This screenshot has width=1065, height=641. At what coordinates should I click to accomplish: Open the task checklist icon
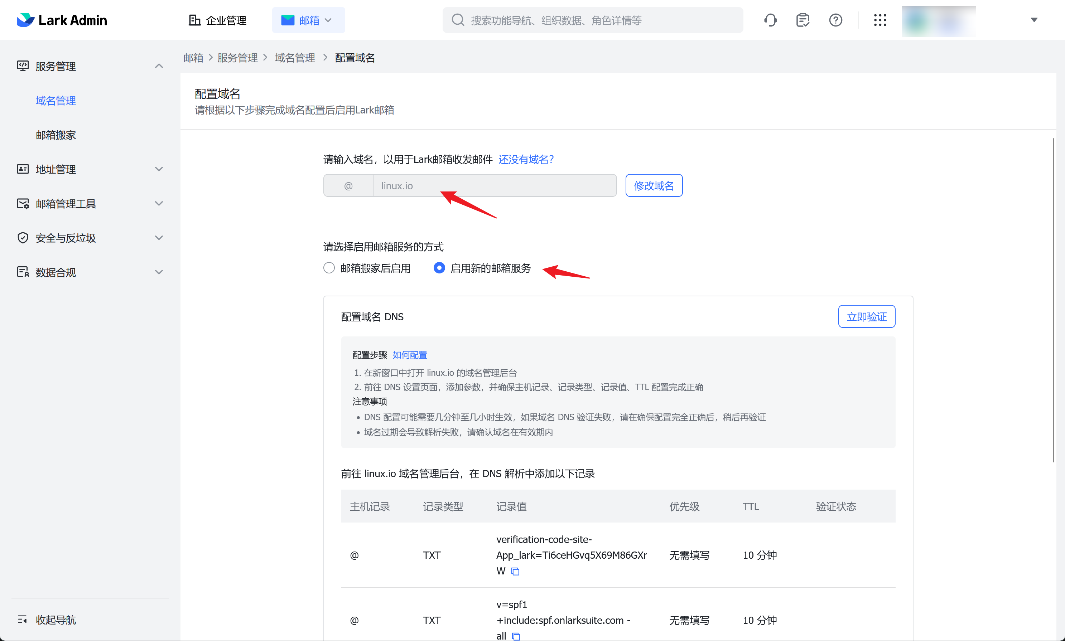tap(803, 20)
